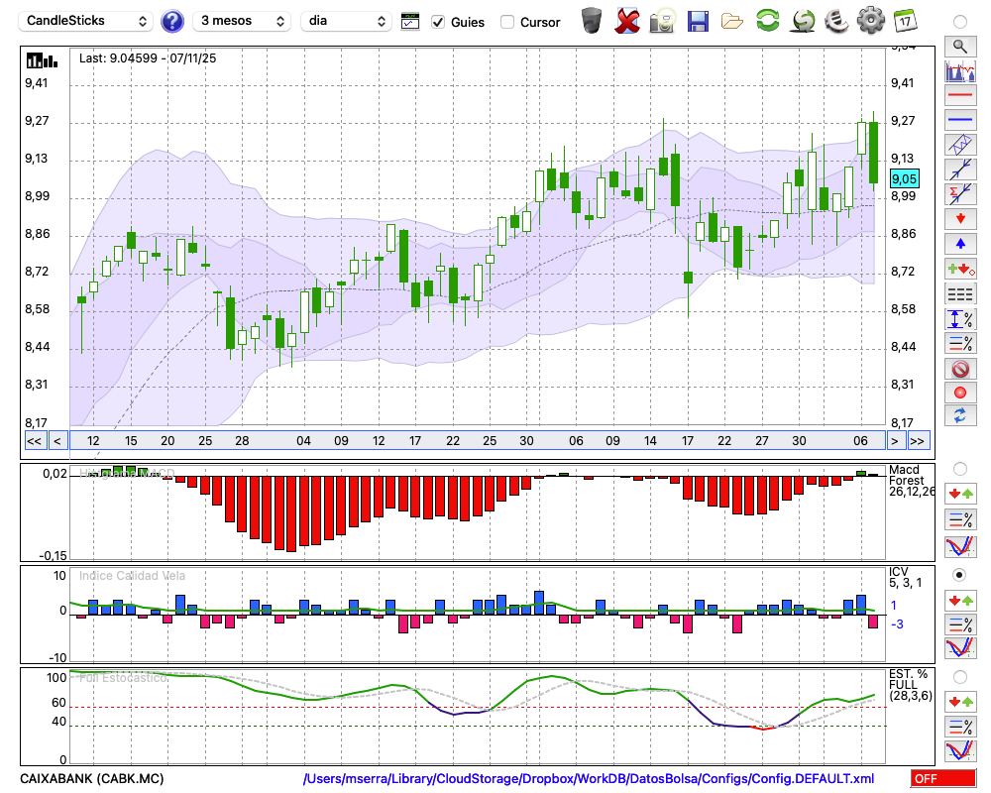The width and height of the screenshot is (991, 793).
Task: Click the Macd Forest 26,12,26 label
Action: (x=910, y=480)
